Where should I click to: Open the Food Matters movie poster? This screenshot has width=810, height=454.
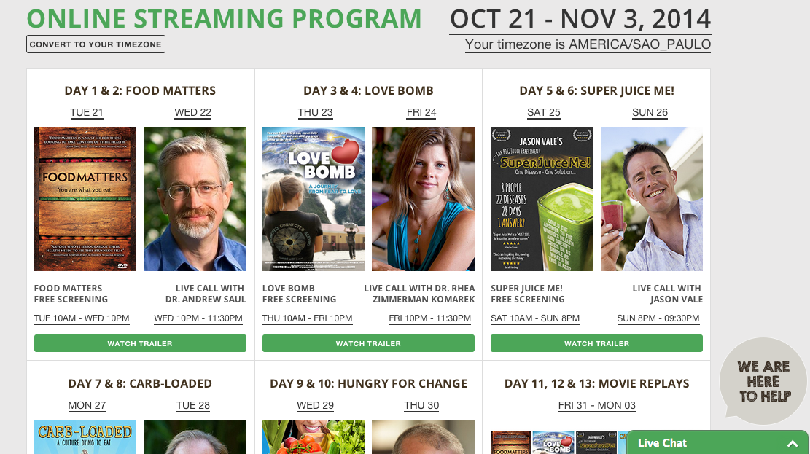coord(85,199)
